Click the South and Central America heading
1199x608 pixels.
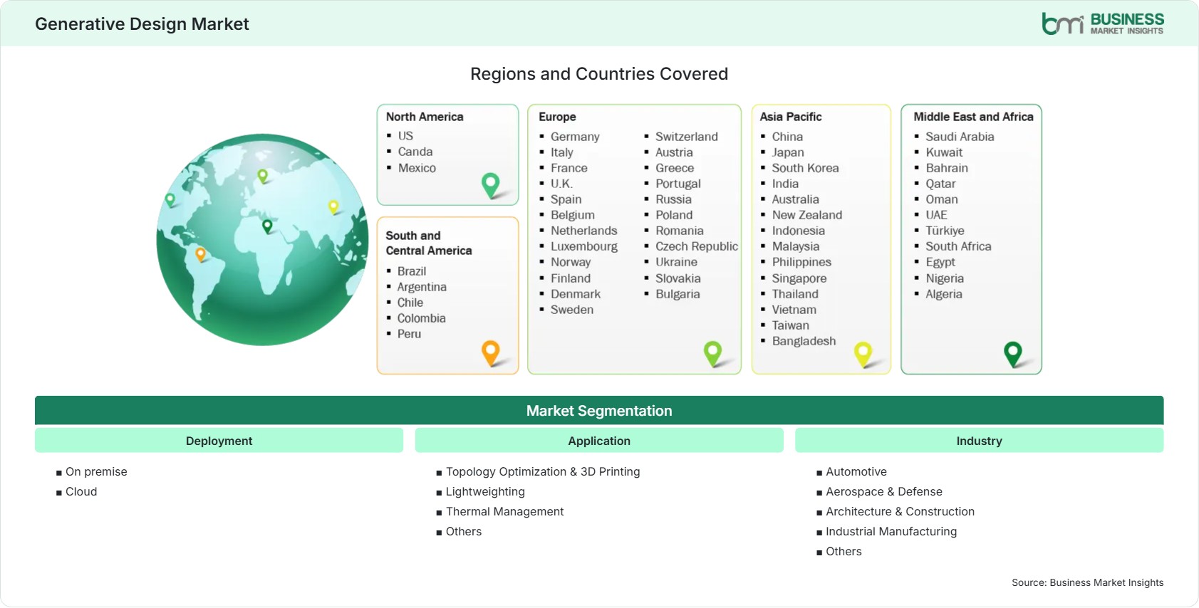pos(429,243)
